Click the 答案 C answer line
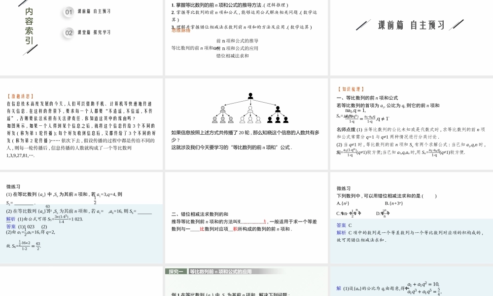Viewport: 493px width, 296px height. point(344,225)
